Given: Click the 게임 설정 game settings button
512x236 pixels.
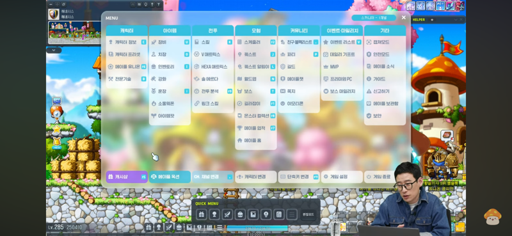Looking at the screenshot, I should click(342, 177).
